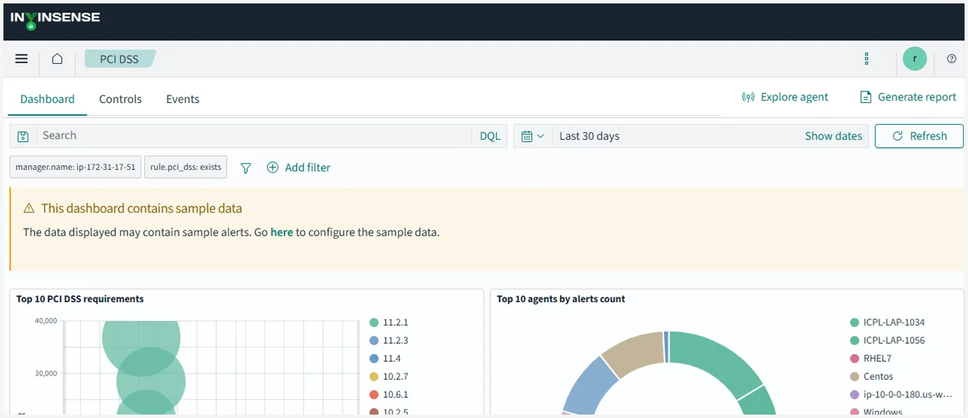
Task: Click "Top 10 PCI DSS requirements" title
Action: pos(80,299)
